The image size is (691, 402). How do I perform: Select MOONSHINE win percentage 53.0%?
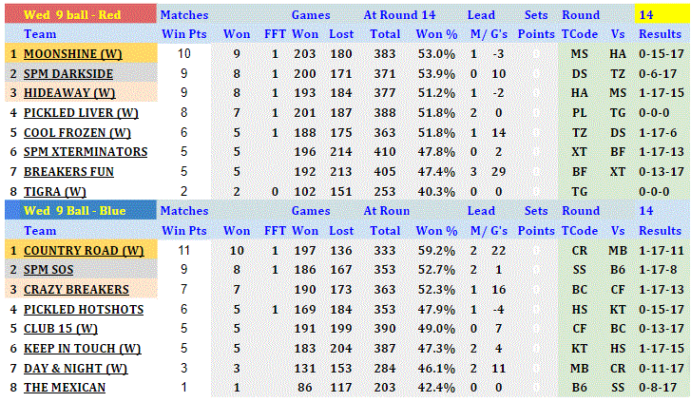click(436, 54)
